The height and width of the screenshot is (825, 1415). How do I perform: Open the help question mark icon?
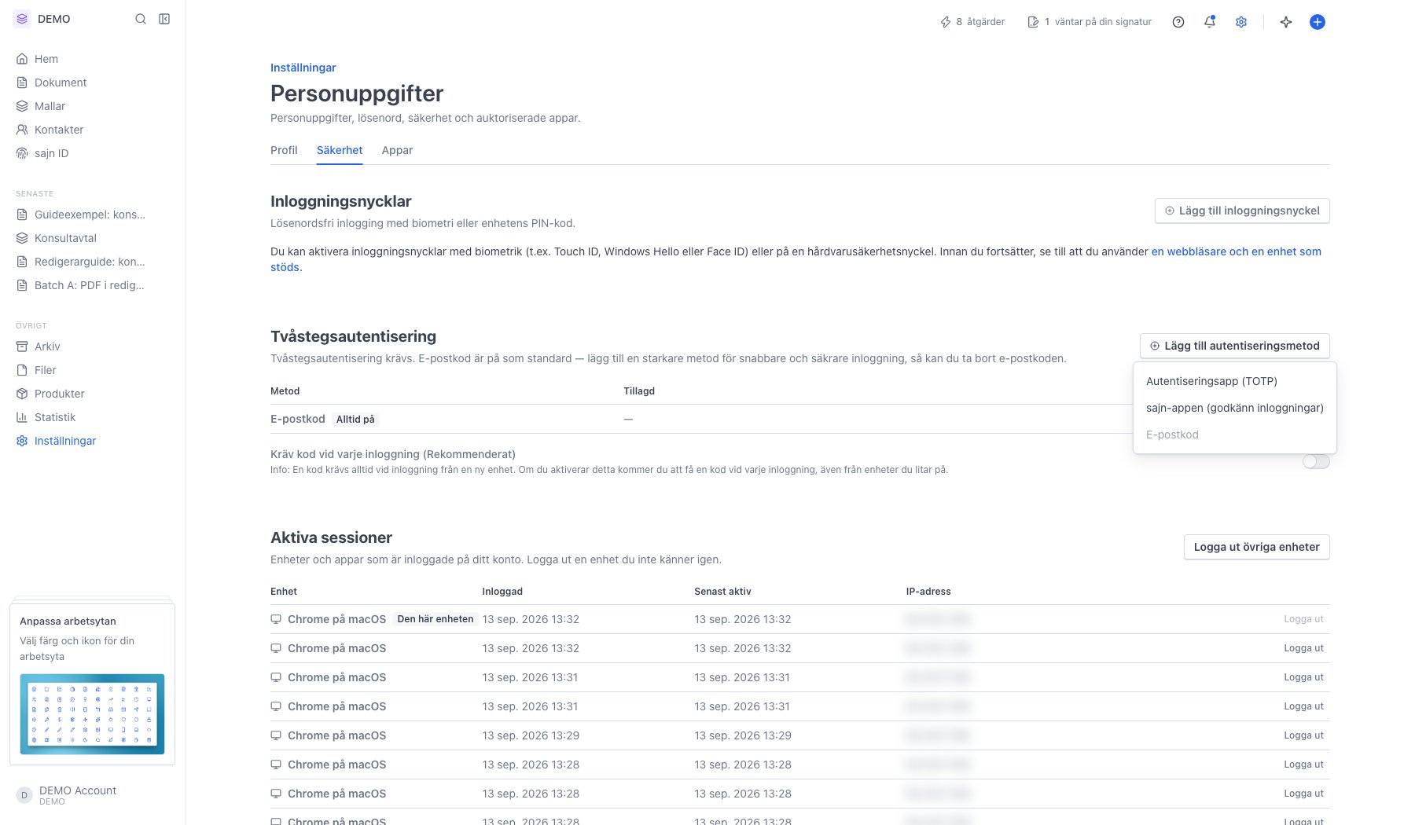pyautogui.click(x=1178, y=22)
